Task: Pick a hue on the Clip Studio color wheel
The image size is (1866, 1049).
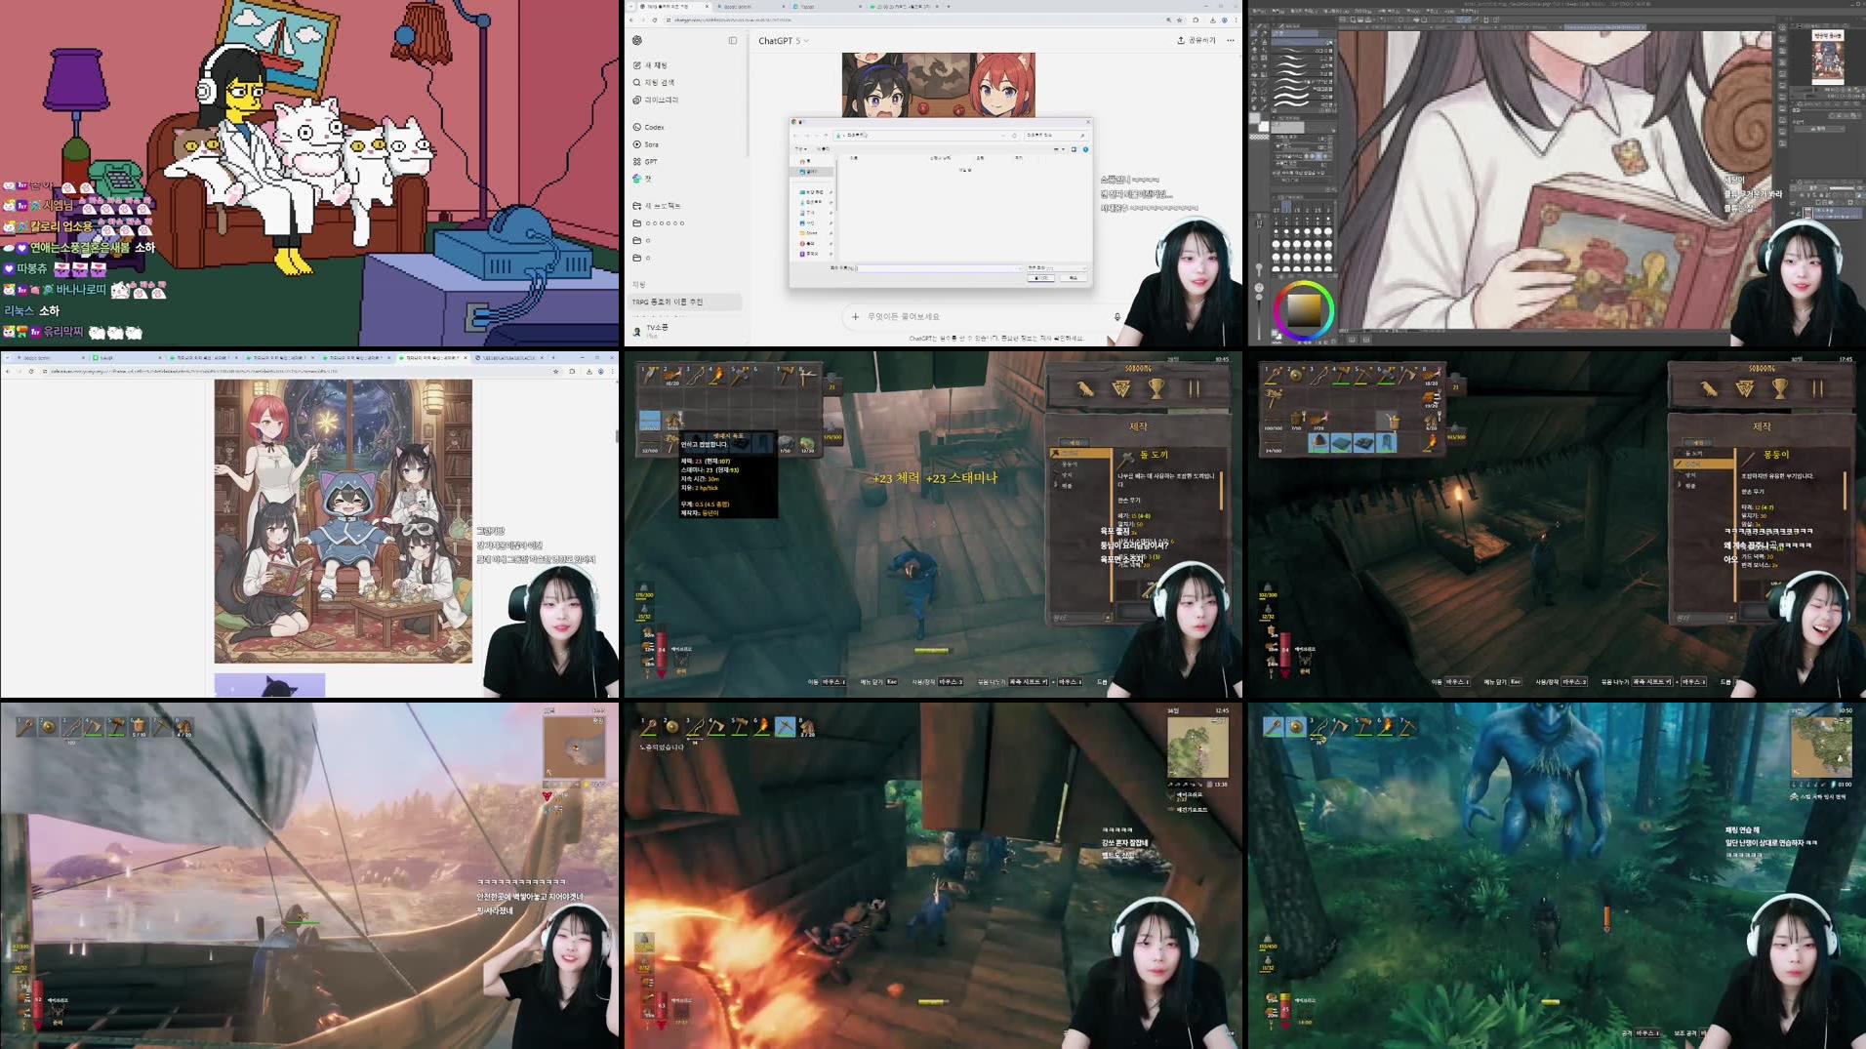Action: tap(1304, 309)
